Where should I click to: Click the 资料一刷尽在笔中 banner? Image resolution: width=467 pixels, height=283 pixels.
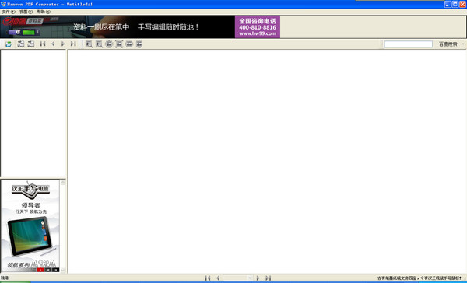tap(118, 26)
